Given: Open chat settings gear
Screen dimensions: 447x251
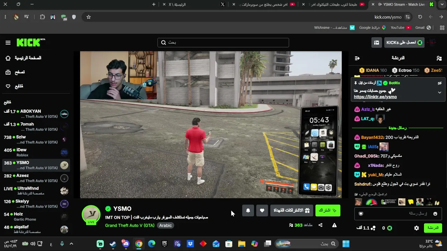Looking at the screenshot, I should click(x=416, y=228).
